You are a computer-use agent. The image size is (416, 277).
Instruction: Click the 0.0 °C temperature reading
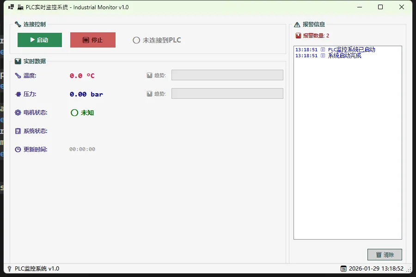click(x=82, y=76)
